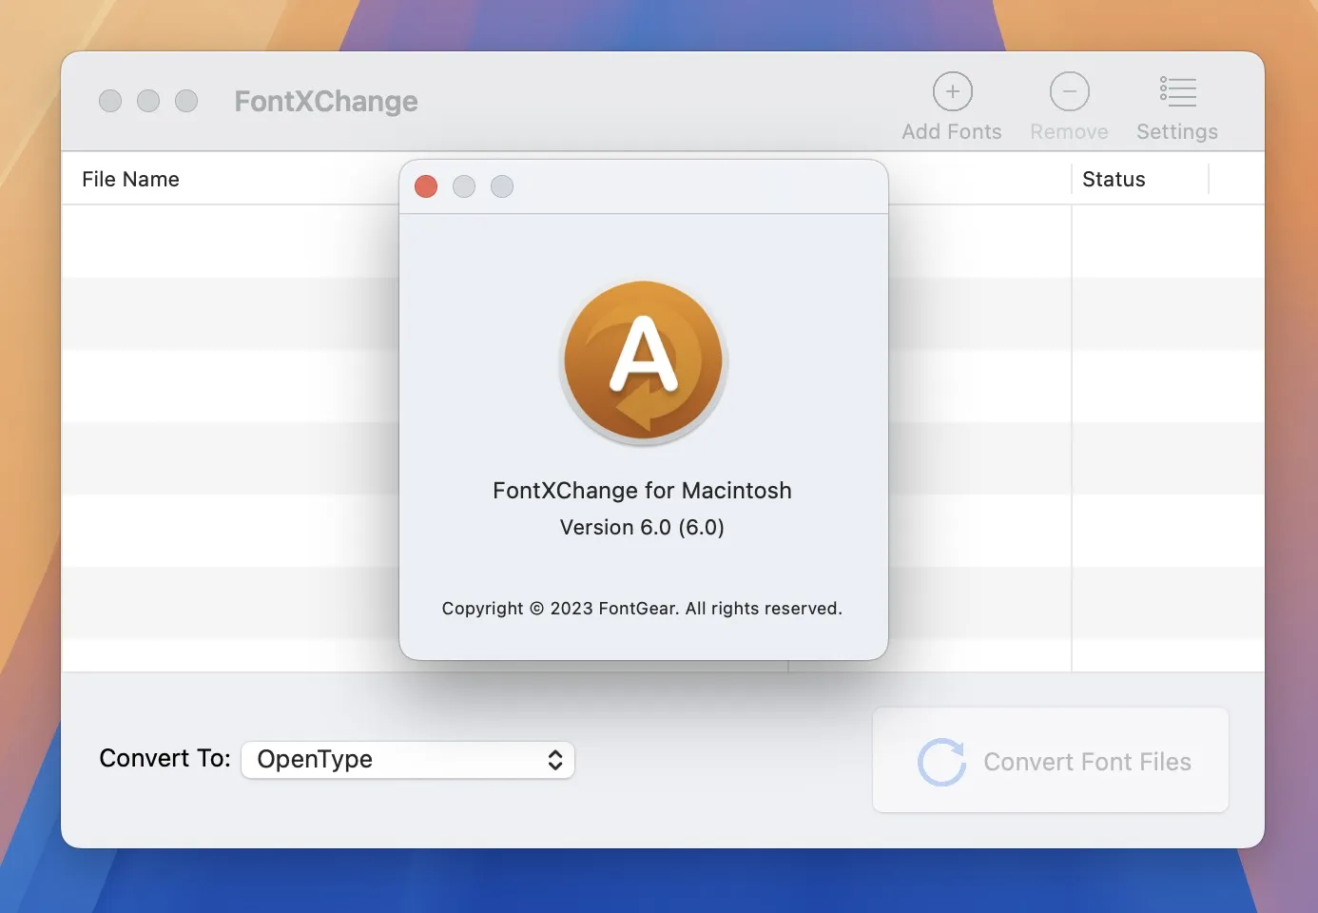Click the File Name column header
The width and height of the screenshot is (1318, 913).
130,179
